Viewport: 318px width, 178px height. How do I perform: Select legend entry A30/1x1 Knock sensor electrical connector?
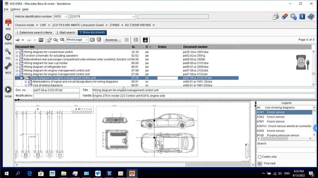[284, 126]
